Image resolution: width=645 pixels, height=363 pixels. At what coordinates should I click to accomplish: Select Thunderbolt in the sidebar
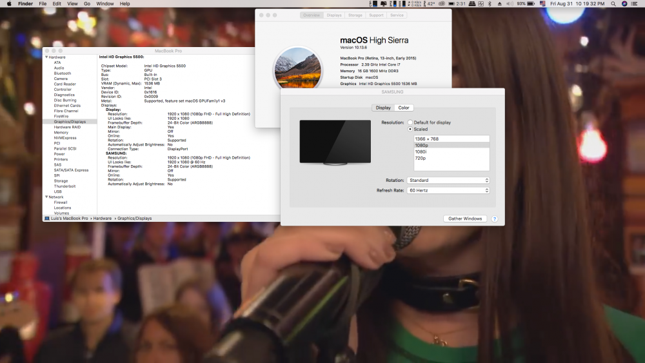coord(64,186)
